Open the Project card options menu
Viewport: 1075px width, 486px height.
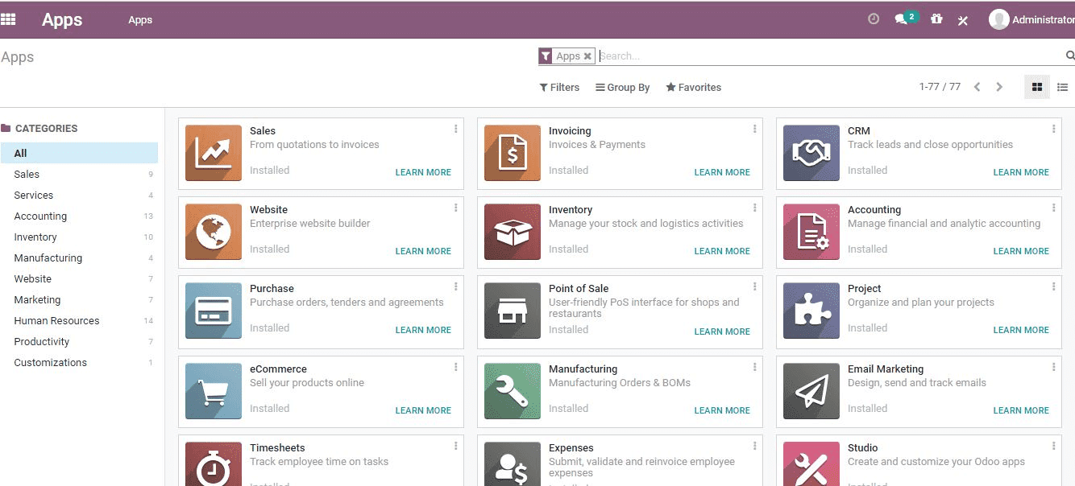coord(1053,286)
